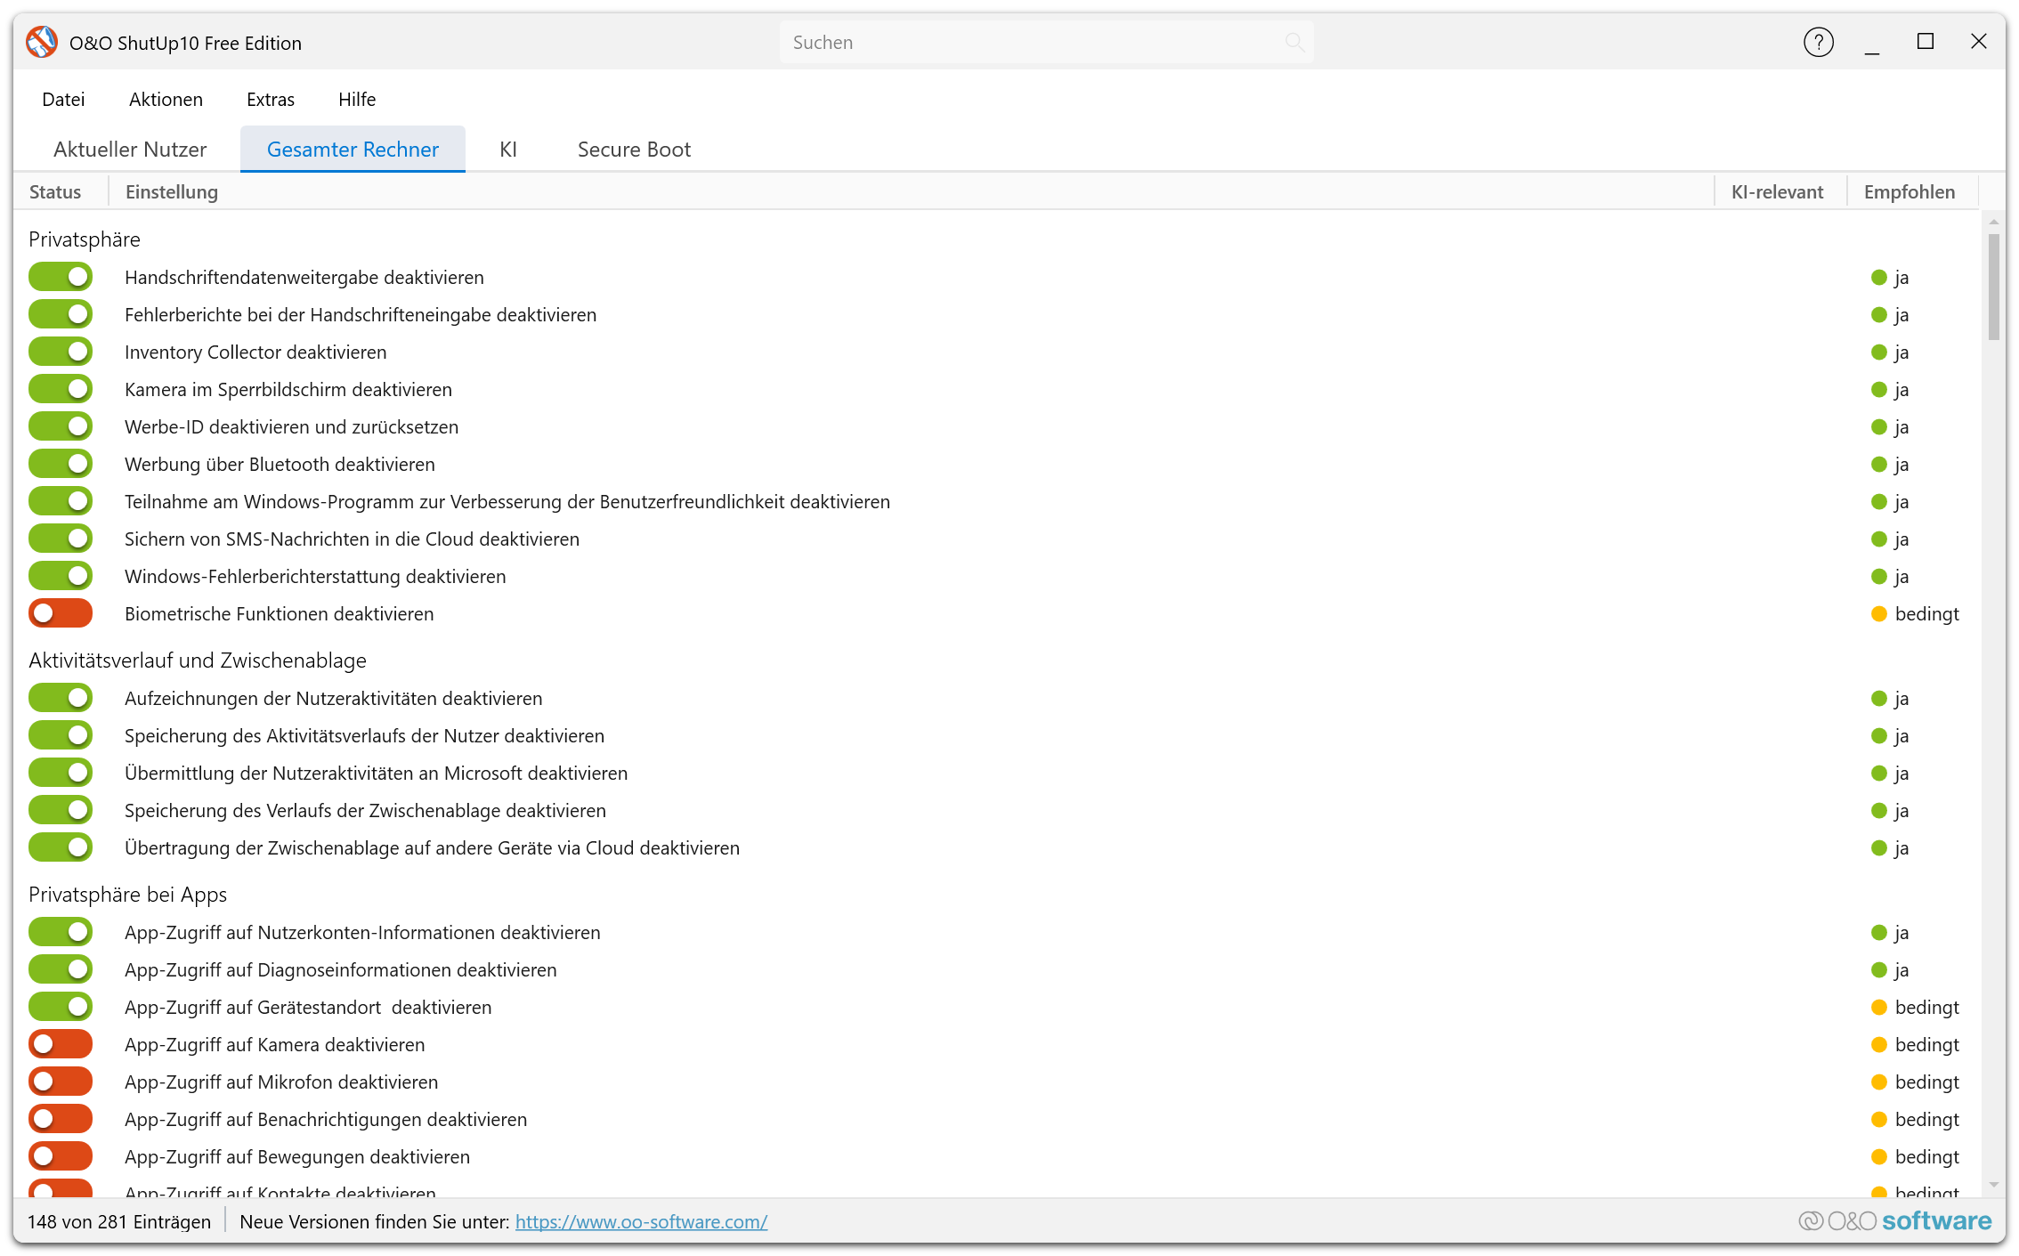The width and height of the screenshot is (2019, 1256).
Task: Select Speicherung des Aktivitätsverlaufs der Nutzer text
Action: [364, 736]
